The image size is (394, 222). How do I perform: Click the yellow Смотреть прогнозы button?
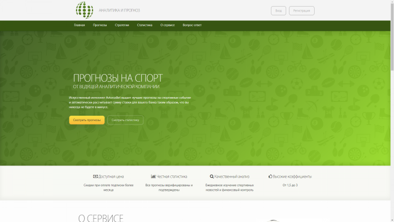[86, 120]
